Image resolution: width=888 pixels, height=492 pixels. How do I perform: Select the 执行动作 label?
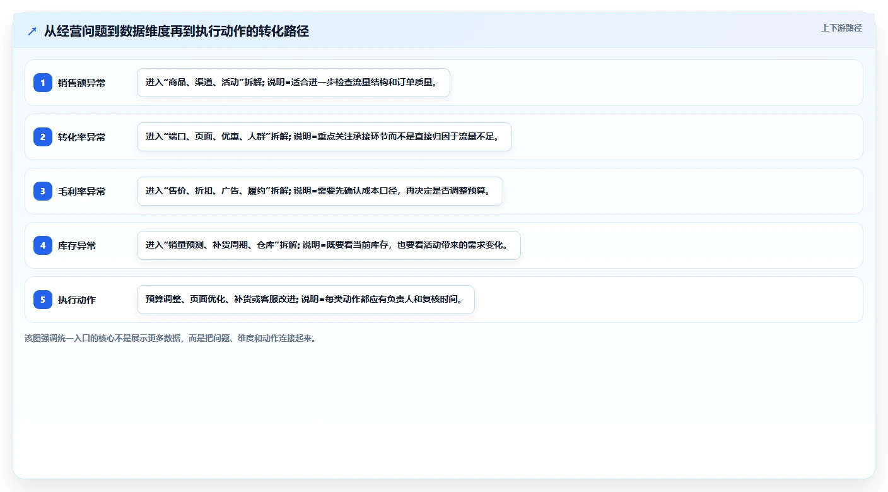click(77, 300)
